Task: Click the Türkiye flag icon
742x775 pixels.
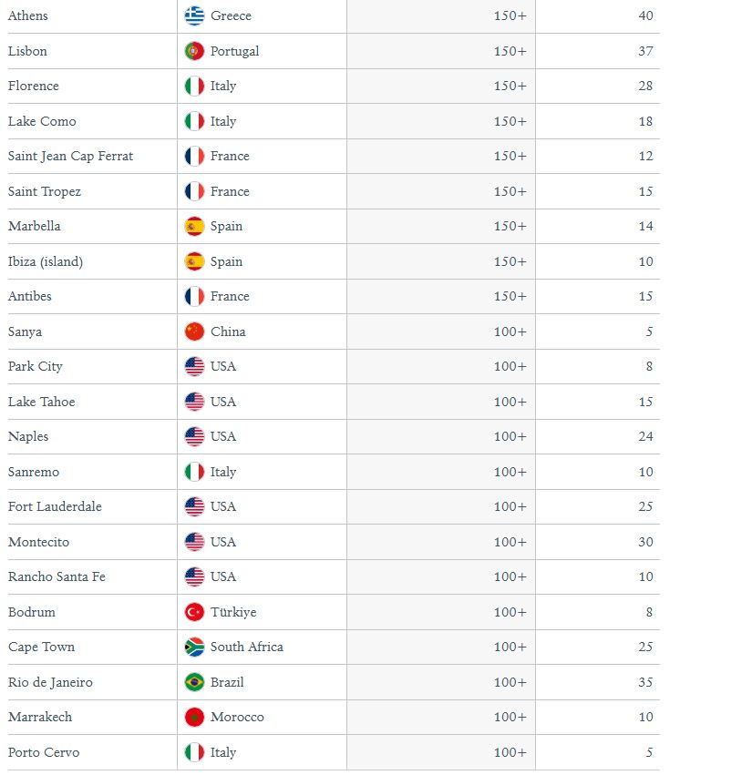Action: tap(194, 612)
